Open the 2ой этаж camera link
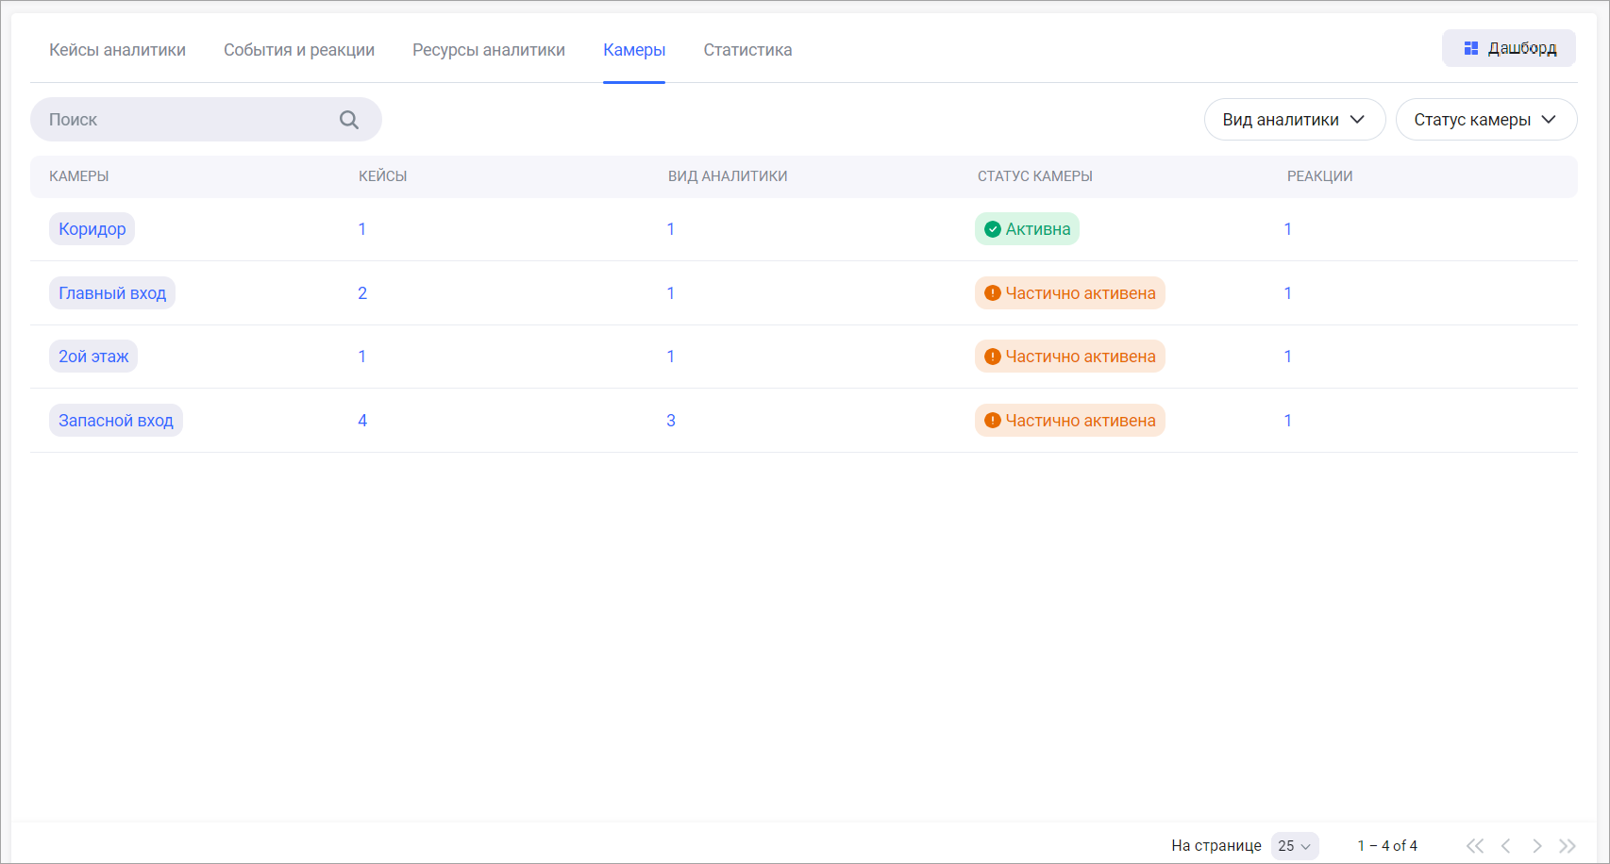1610x864 pixels. [93, 357]
